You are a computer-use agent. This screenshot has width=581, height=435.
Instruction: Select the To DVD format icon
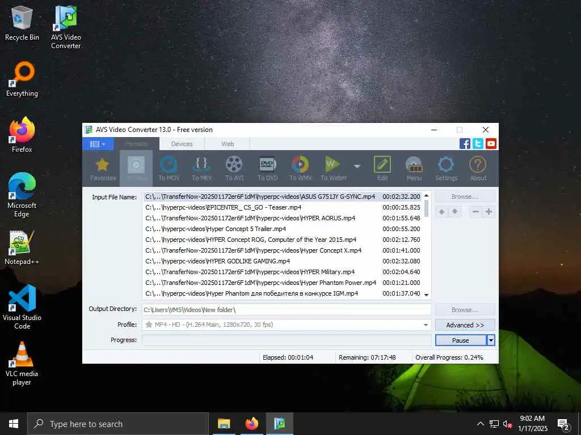(x=267, y=169)
